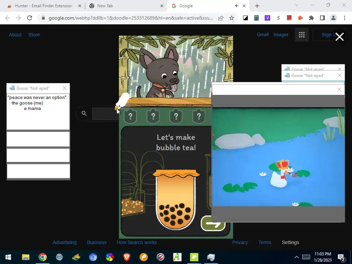Close the doodle with the white X
This screenshot has width=352, height=264.
[339, 37]
